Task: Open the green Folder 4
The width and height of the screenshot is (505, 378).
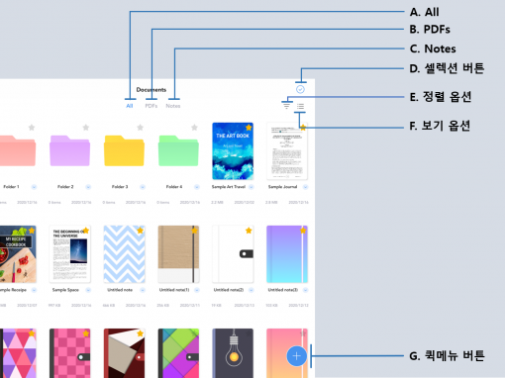Action: (178, 150)
